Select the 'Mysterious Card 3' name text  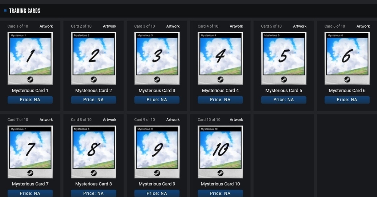pyautogui.click(x=157, y=91)
